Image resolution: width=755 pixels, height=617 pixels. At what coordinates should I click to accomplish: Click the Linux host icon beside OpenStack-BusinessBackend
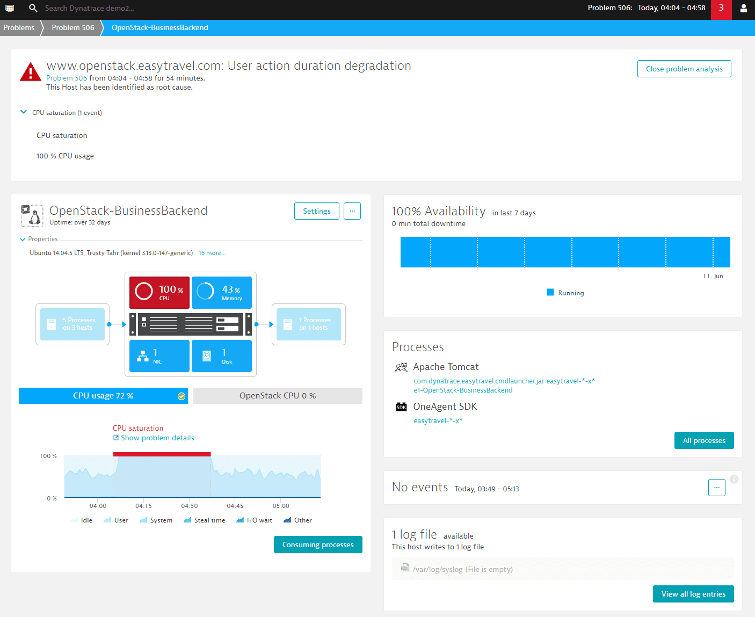[32, 215]
